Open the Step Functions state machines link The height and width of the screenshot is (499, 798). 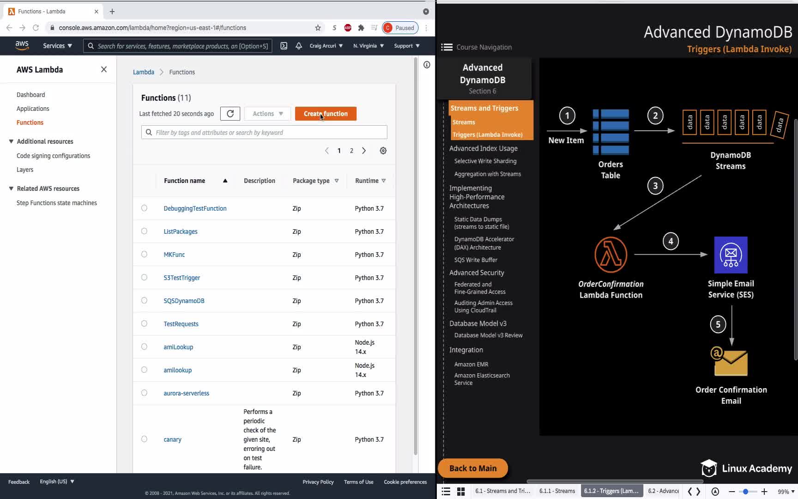tap(57, 203)
